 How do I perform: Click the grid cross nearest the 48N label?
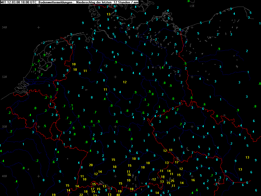pos(39,176)
